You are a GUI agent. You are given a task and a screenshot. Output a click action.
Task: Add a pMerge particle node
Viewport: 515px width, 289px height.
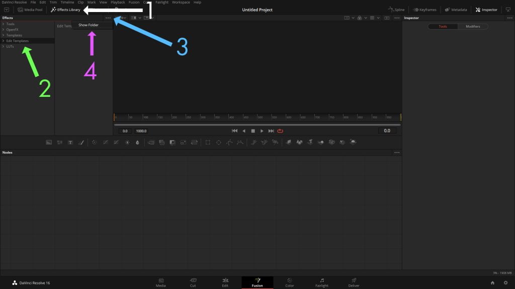(265, 142)
